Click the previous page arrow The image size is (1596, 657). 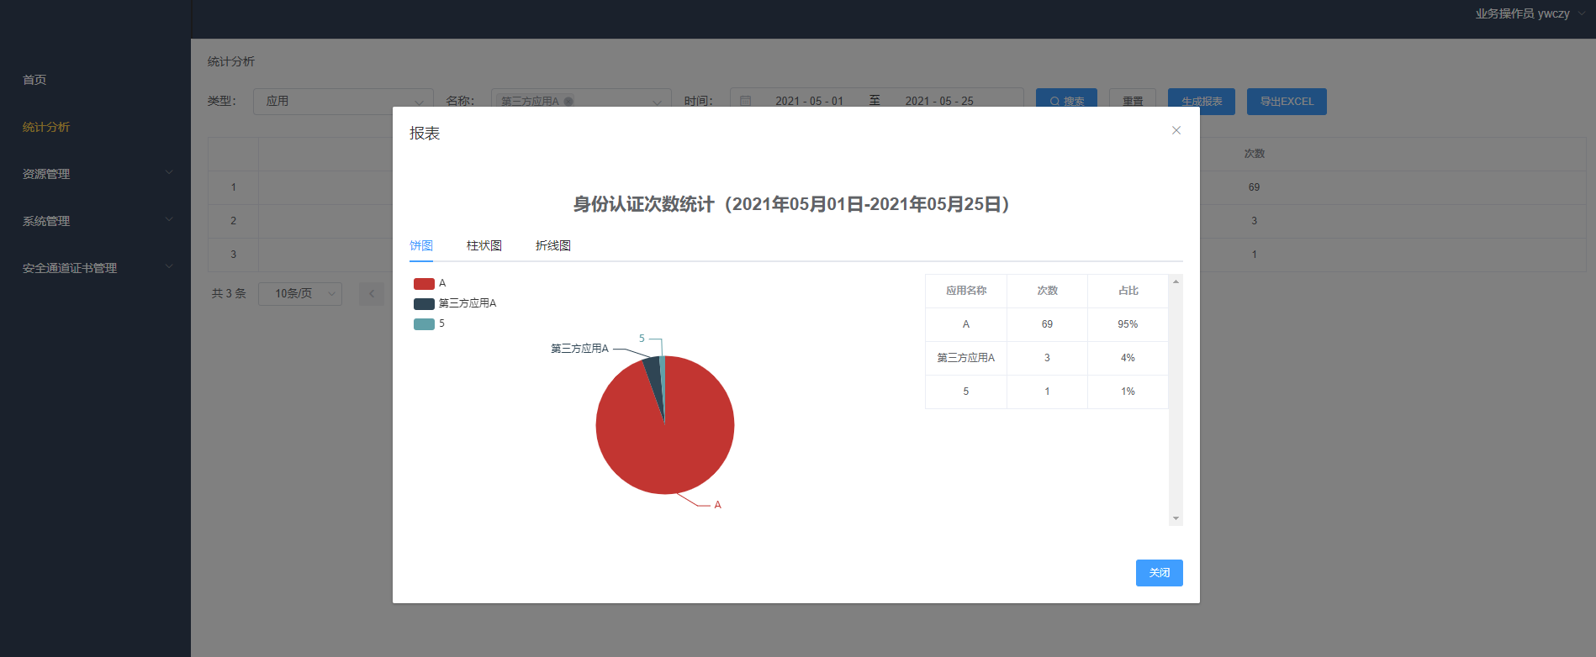point(372,293)
